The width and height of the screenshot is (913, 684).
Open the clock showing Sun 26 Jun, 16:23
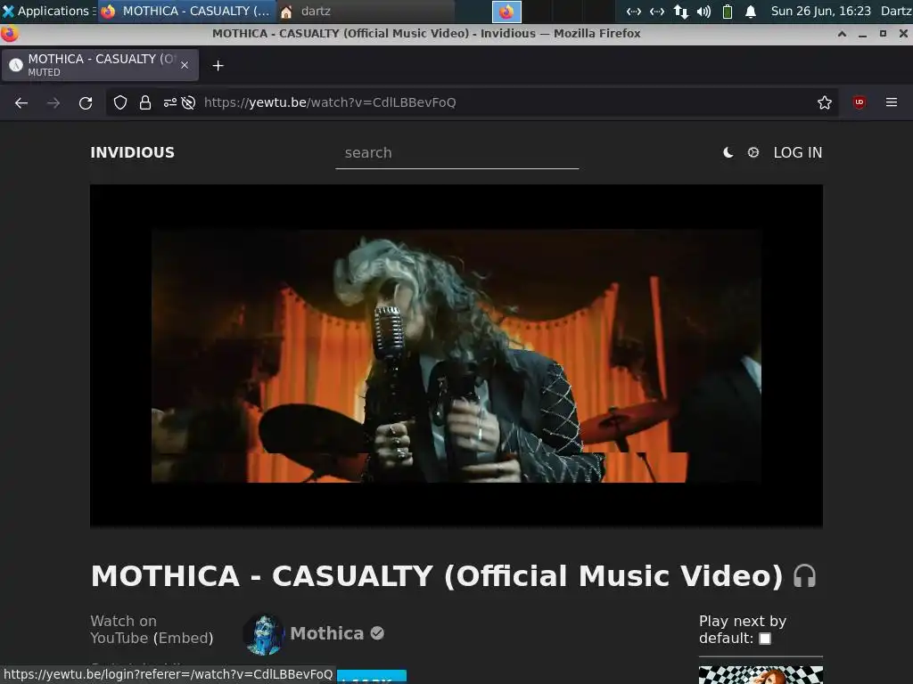pyautogui.click(x=821, y=11)
